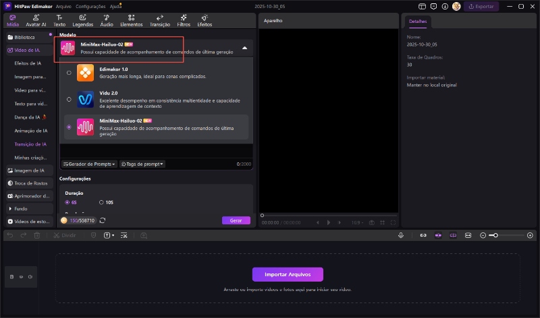Viewport: 540px width, 318px height.
Task: Select the Vidu 2.0 model radio button
Action: 69,99
